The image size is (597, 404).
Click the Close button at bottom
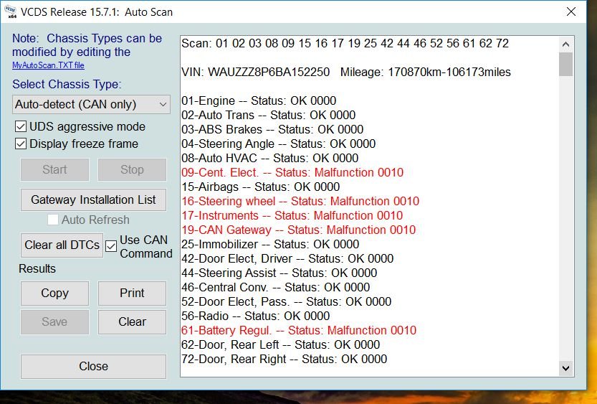pyautogui.click(x=93, y=366)
